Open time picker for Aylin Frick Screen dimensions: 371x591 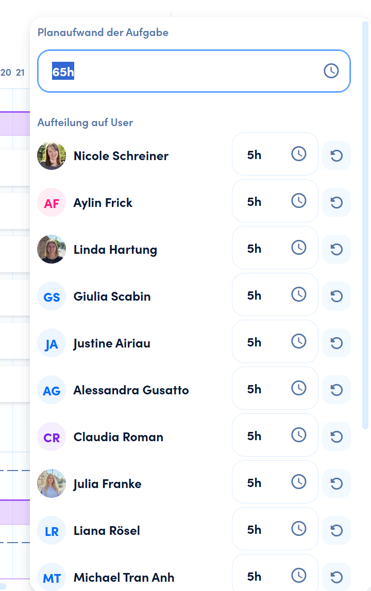(299, 201)
